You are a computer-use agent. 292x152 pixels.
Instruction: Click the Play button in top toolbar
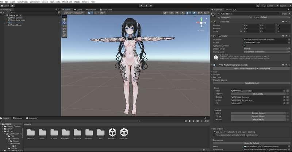coord(141,6)
